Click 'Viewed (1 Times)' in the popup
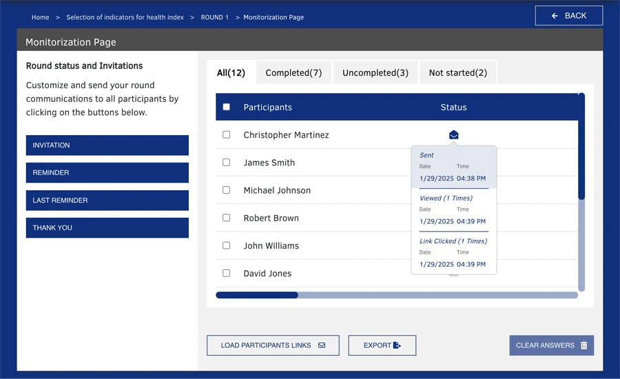 coord(446,198)
